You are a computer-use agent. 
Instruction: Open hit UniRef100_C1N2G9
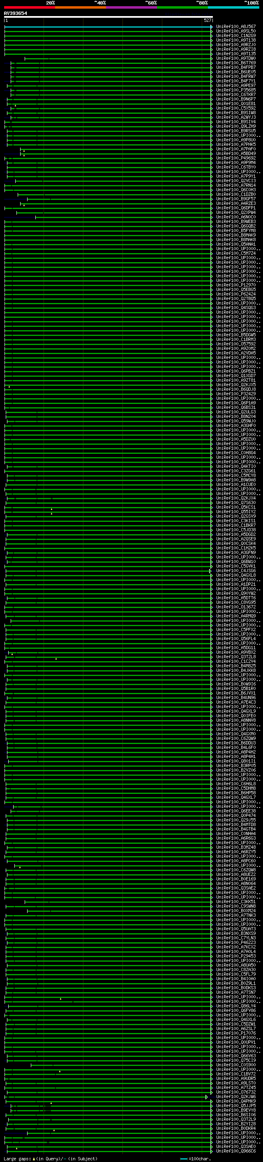236,35
